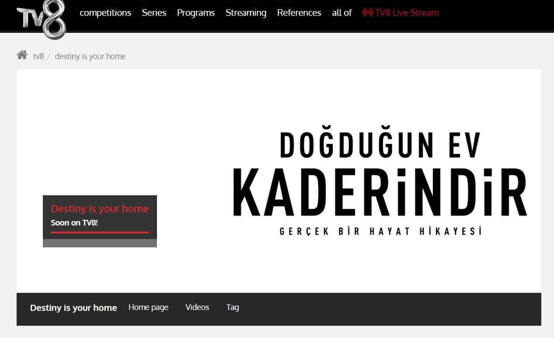Image resolution: width=554 pixels, height=338 pixels.
Task: Switch to the Tag tab
Action: pyautogui.click(x=233, y=307)
